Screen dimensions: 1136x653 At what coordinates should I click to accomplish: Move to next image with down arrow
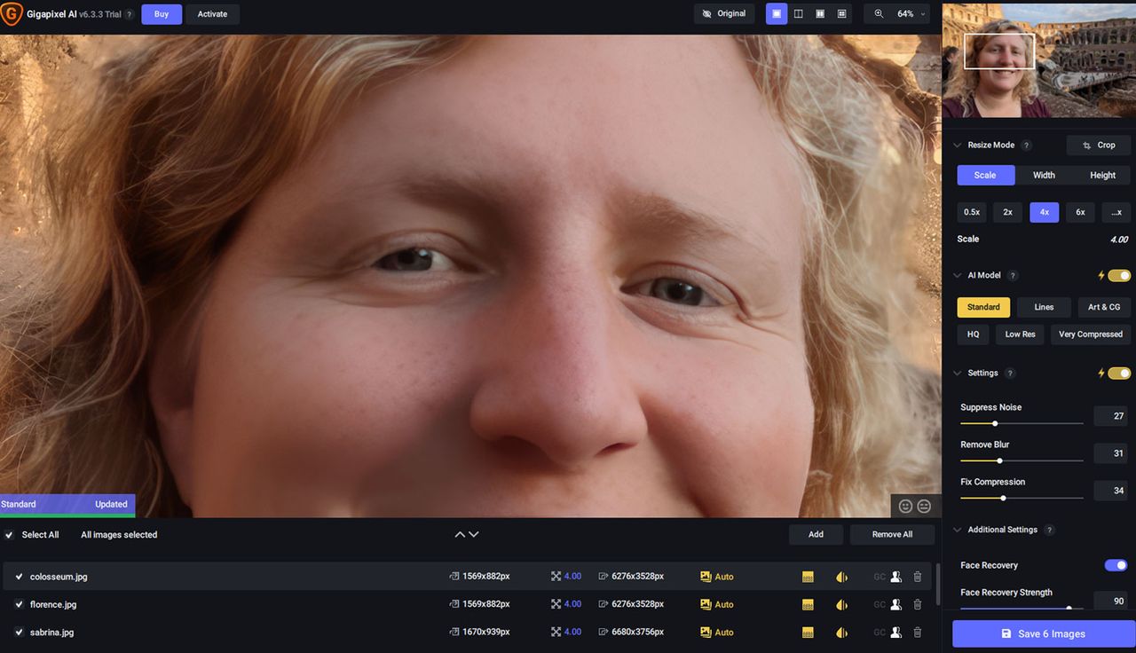click(x=473, y=534)
